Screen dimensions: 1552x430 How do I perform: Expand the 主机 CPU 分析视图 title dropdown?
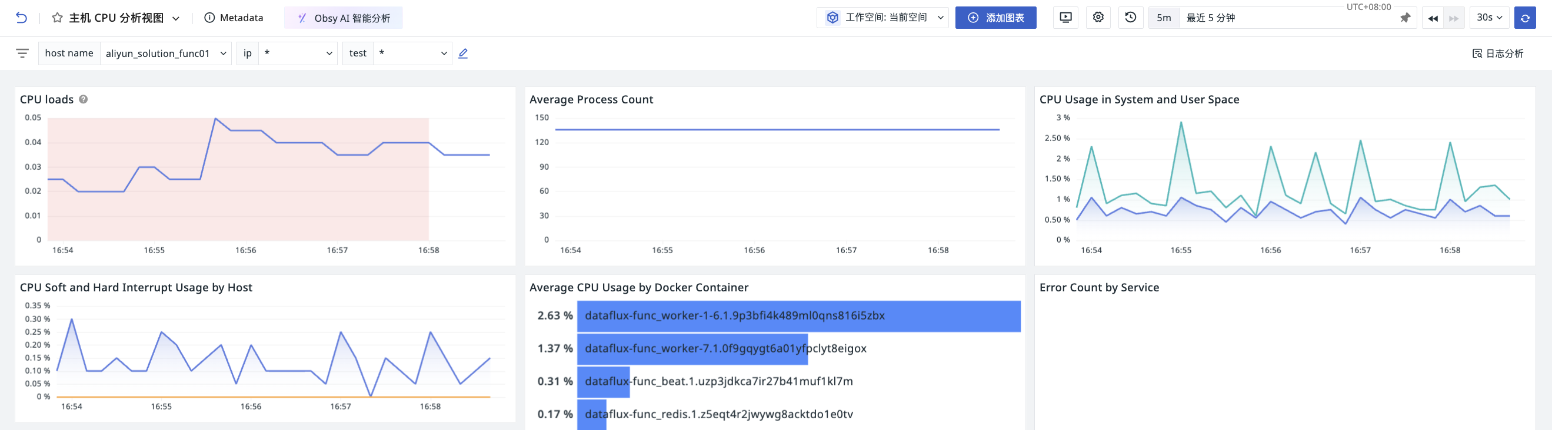pos(176,18)
